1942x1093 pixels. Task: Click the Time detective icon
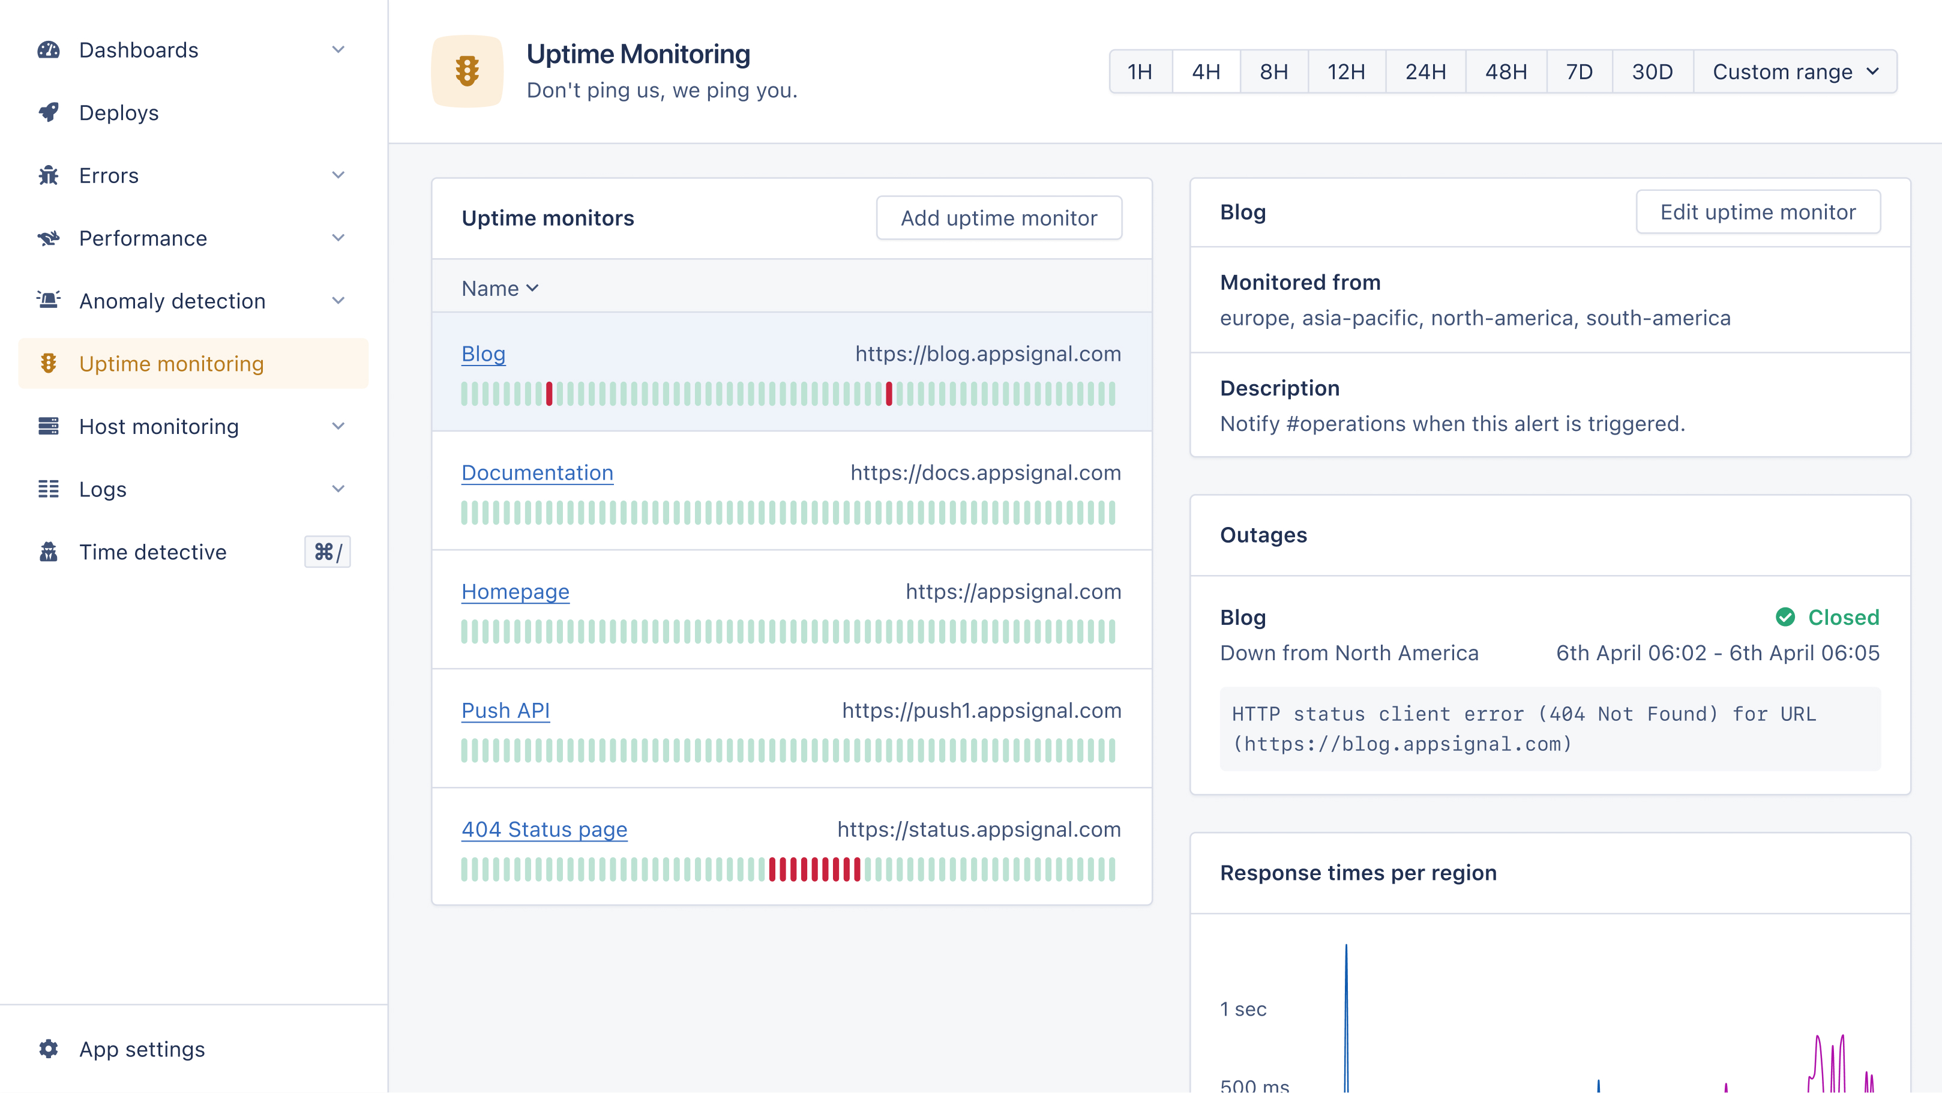click(48, 552)
